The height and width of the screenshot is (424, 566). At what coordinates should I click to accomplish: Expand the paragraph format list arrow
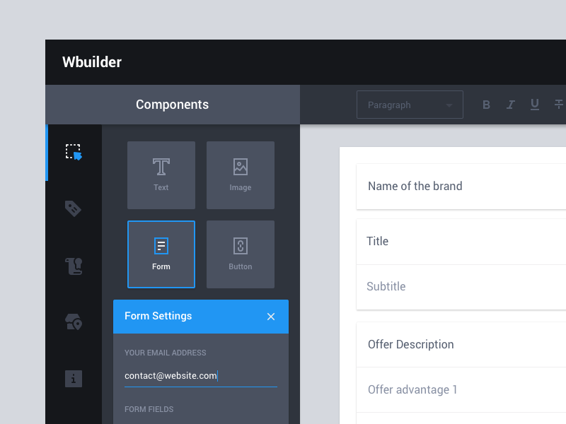tap(449, 104)
